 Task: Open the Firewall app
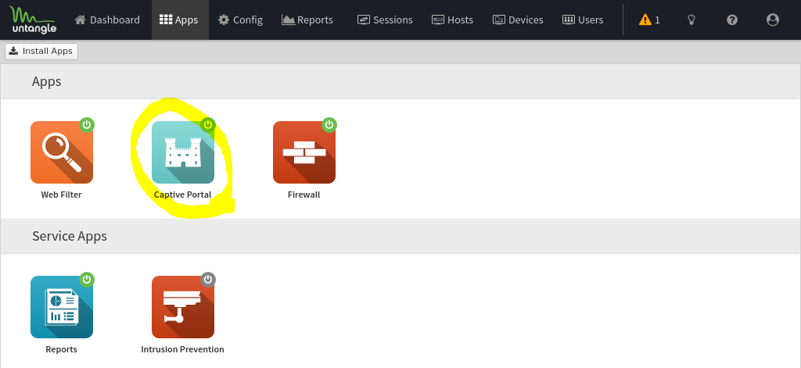click(304, 152)
